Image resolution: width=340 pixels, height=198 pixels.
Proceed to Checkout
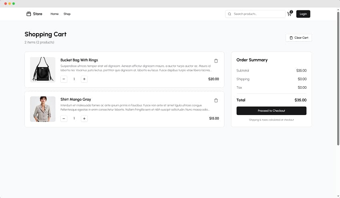click(271, 111)
